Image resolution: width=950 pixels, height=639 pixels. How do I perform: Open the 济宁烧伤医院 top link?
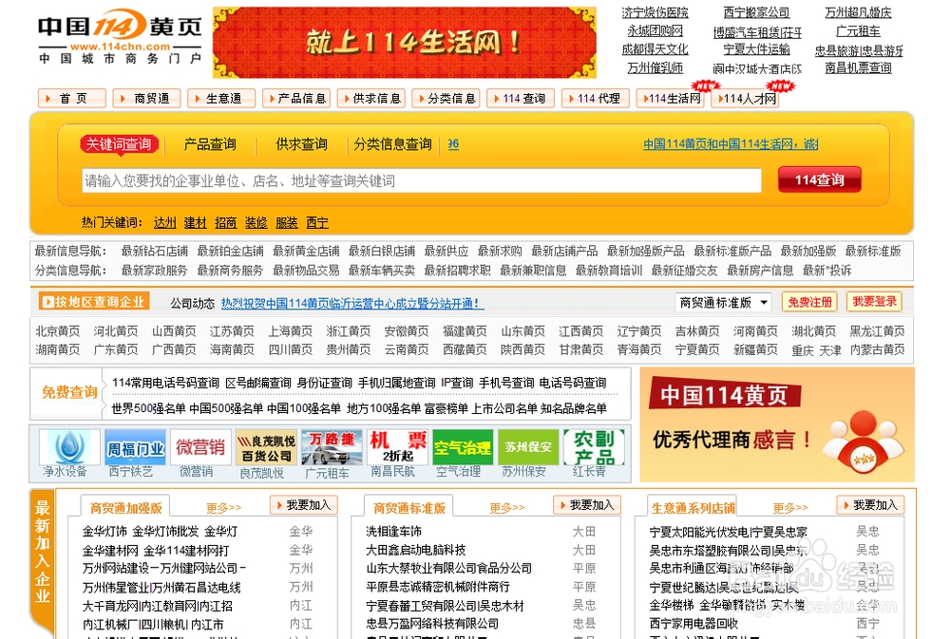(x=655, y=12)
